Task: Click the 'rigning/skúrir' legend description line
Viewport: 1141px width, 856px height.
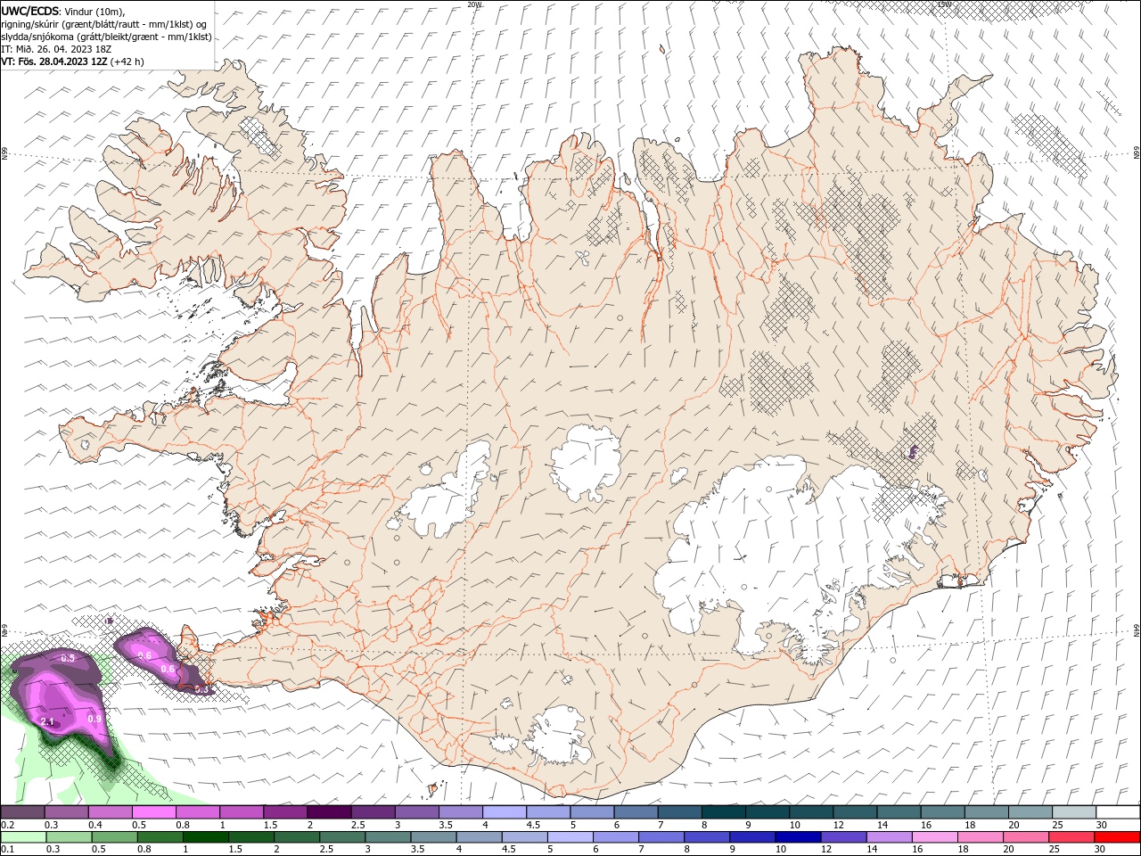Action: (103, 24)
